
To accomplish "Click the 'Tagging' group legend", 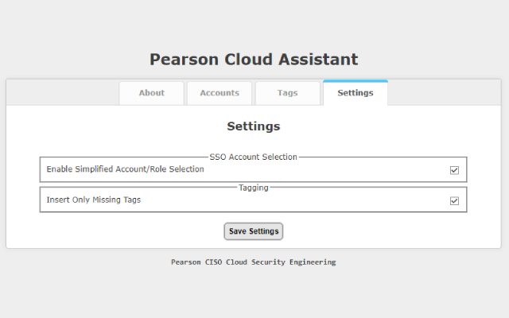I will coord(254,188).
